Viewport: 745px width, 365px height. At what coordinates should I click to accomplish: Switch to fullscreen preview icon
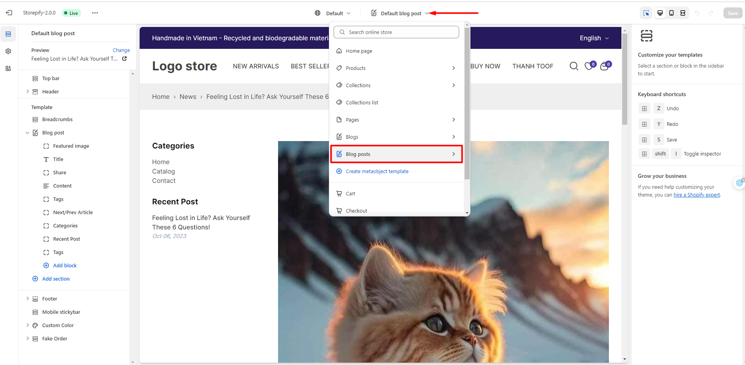(683, 13)
